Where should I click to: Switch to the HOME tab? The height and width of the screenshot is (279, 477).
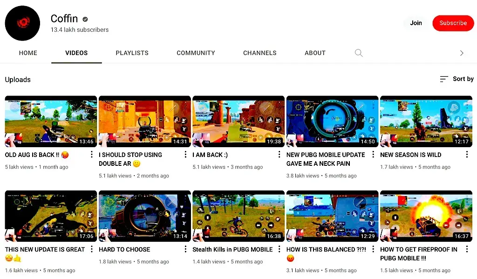pos(28,53)
